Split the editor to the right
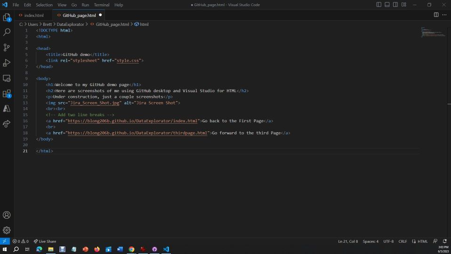 point(436,15)
